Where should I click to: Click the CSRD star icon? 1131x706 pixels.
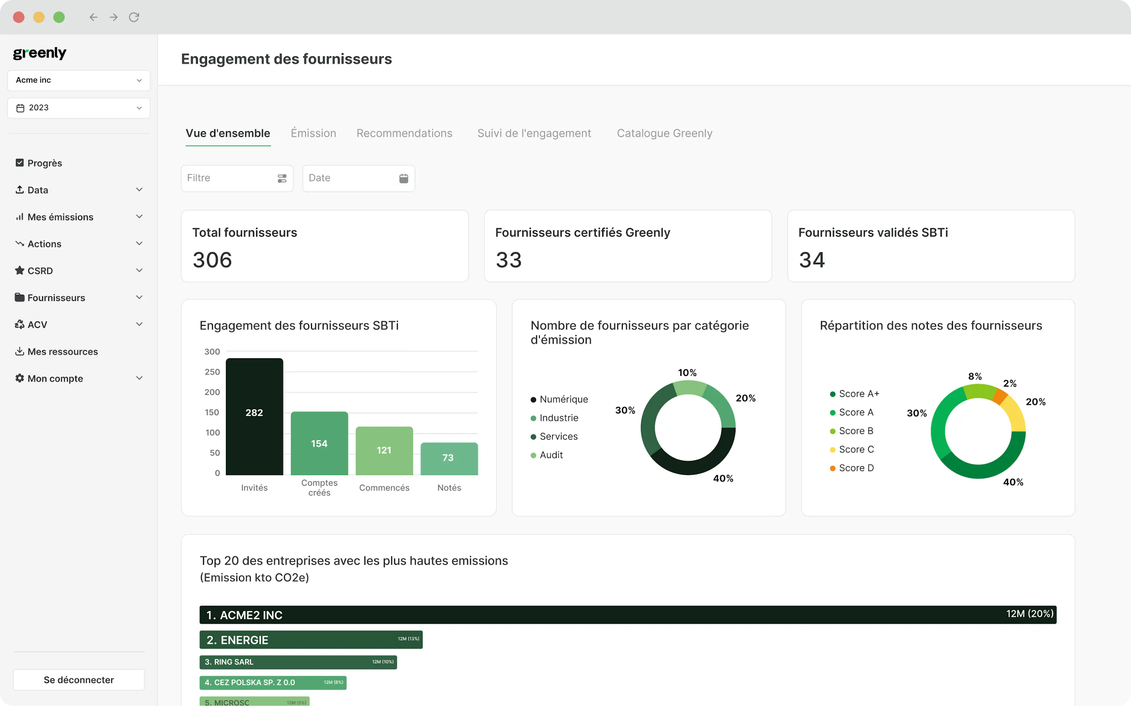20,270
